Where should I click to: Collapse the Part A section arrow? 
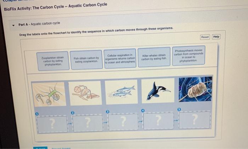tap(13, 25)
